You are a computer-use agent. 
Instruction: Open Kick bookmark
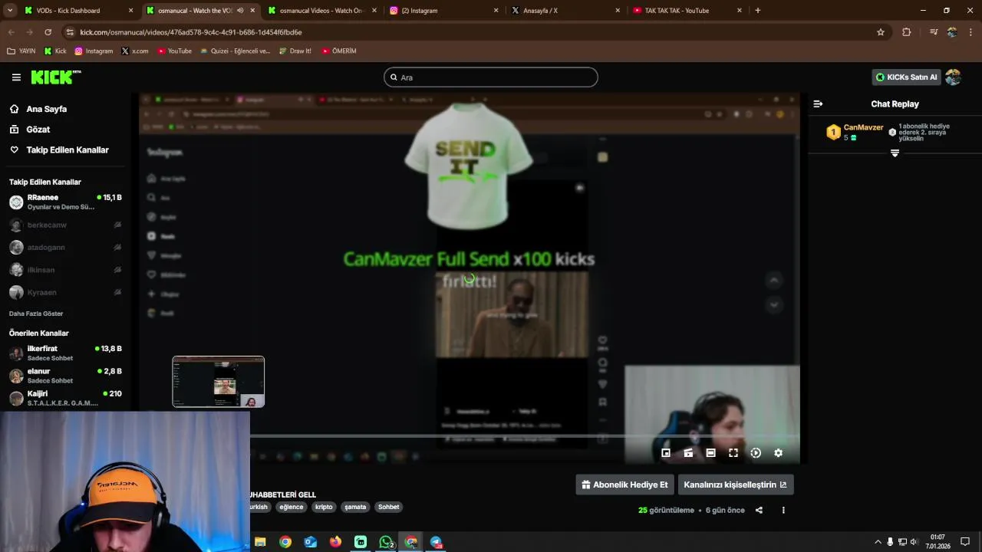click(x=55, y=51)
